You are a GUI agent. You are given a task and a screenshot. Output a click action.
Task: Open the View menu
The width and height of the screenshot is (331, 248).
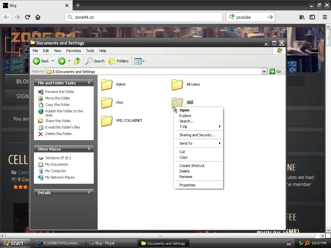(x=58, y=51)
